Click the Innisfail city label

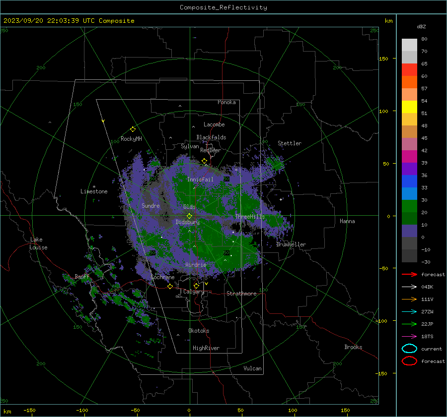tap(200, 179)
